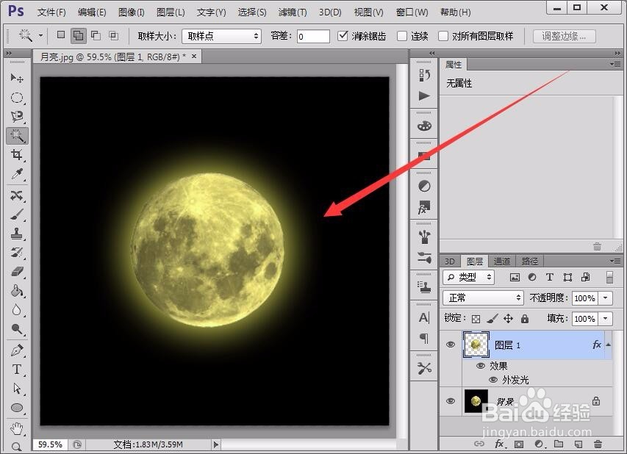Select the History Brush tool
The height and width of the screenshot is (454, 627).
point(17,253)
